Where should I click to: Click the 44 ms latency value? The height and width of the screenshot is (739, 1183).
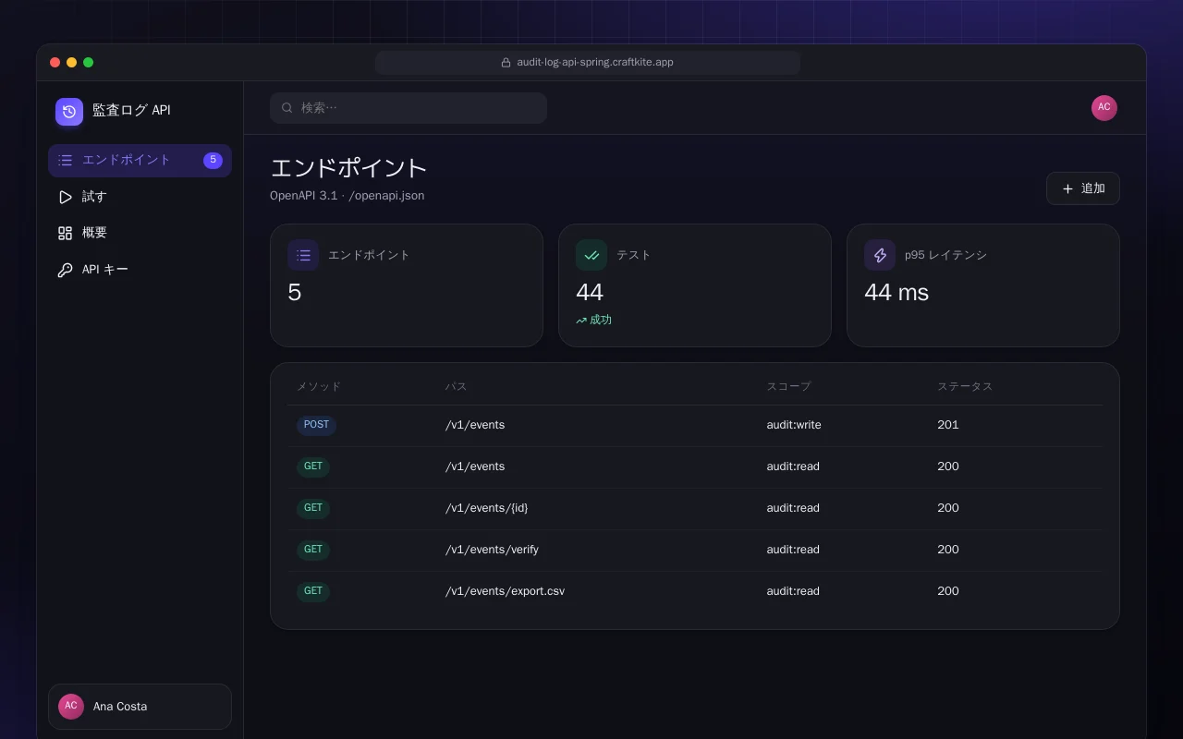(896, 293)
